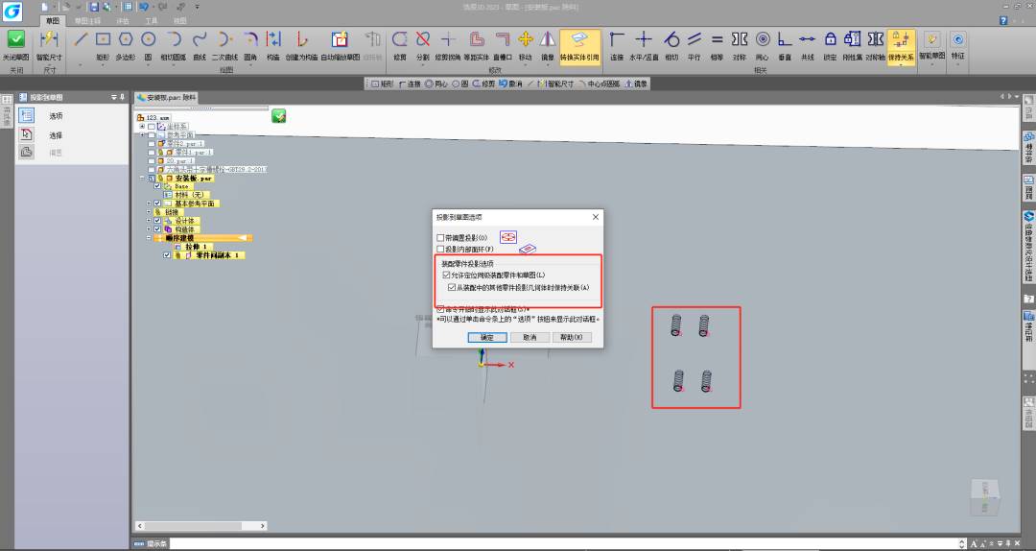This screenshot has height=551, width=1036.
Task: Open the 视图 ribbon tab
Action: point(180,20)
